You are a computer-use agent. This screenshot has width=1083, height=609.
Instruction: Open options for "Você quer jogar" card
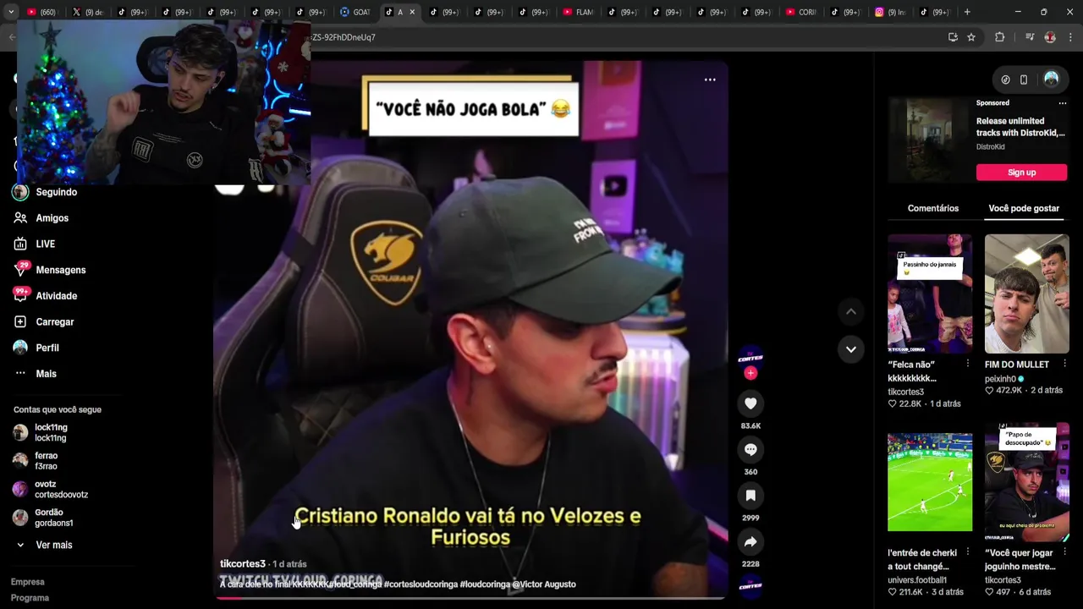1065,552
